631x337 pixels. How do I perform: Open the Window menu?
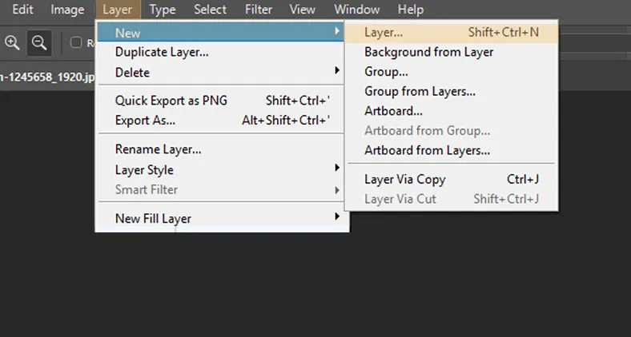click(x=356, y=10)
